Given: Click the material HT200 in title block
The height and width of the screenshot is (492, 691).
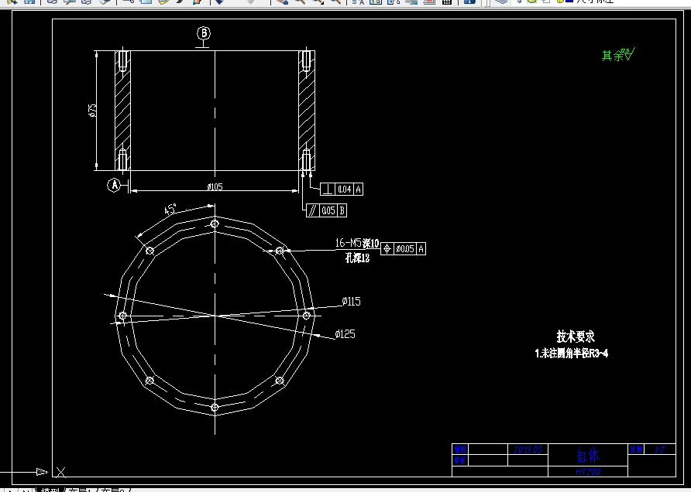Looking at the screenshot, I should [588, 472].
